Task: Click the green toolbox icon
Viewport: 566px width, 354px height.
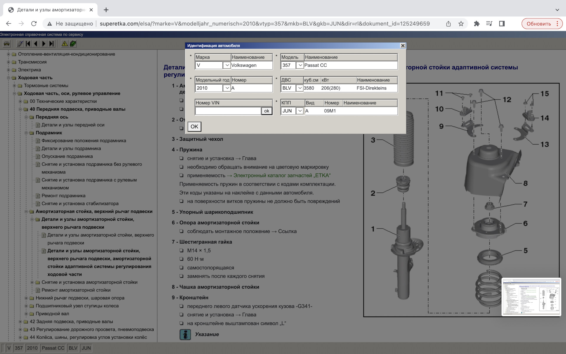Action: coord(73,44)
